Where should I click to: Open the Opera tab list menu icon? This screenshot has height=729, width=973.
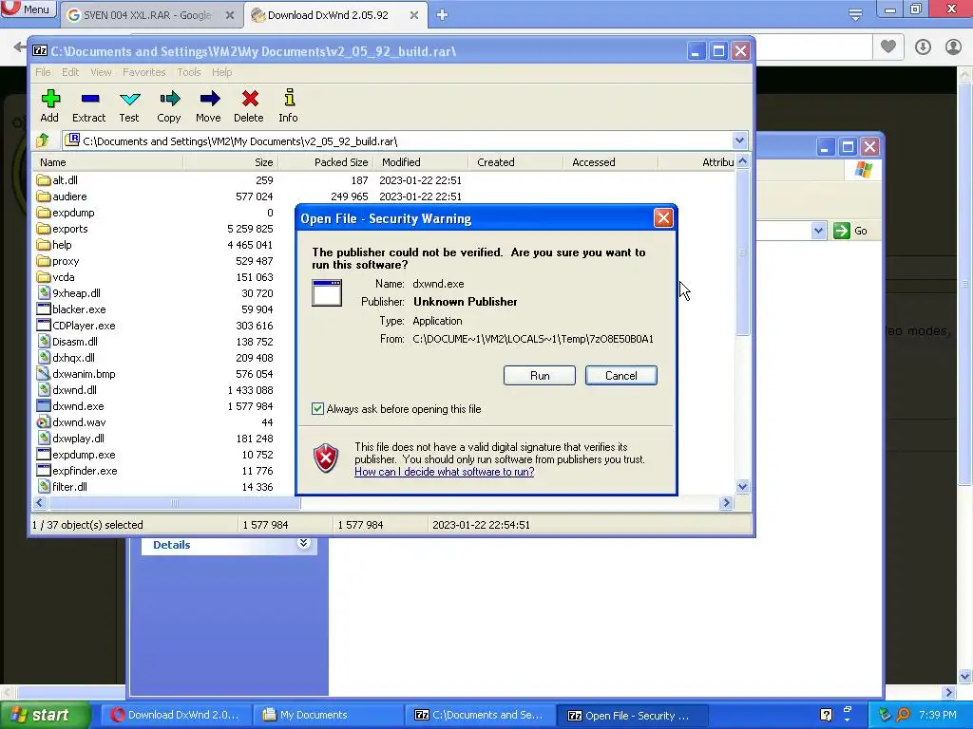(855, 14)
